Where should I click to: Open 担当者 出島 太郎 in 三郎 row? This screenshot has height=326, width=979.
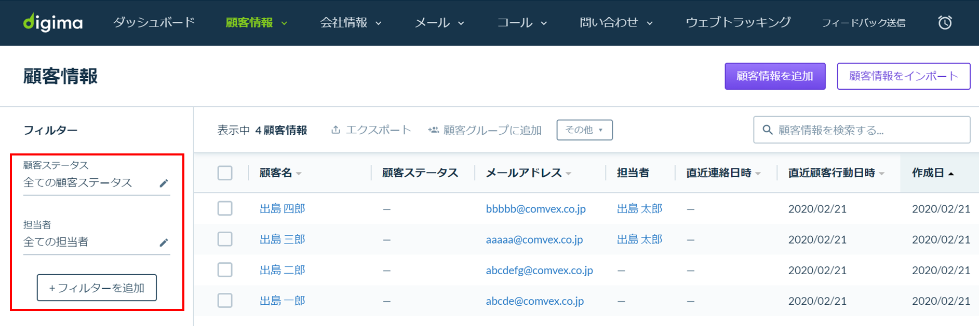coord(639,239)
